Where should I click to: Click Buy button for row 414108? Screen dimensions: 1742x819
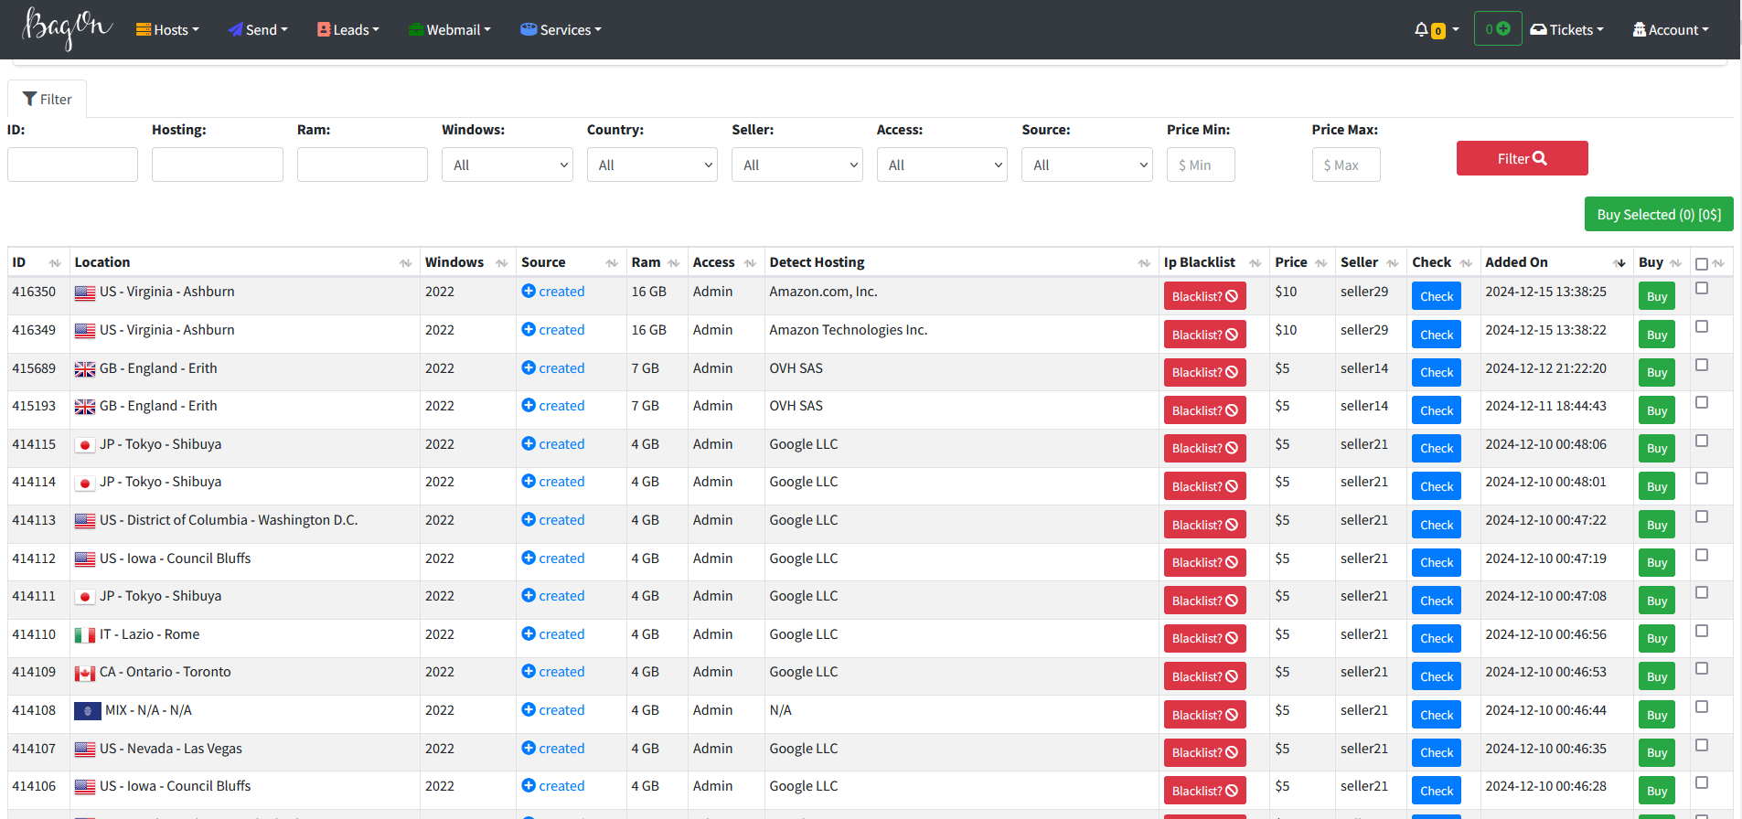(x=1656, y=715)
